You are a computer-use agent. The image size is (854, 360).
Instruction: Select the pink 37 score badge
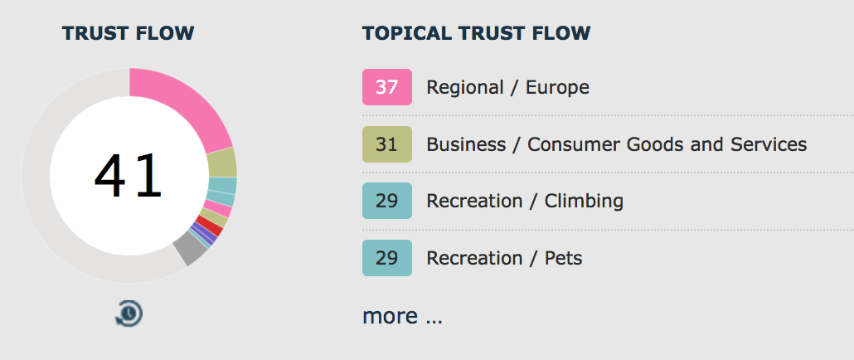386,86
